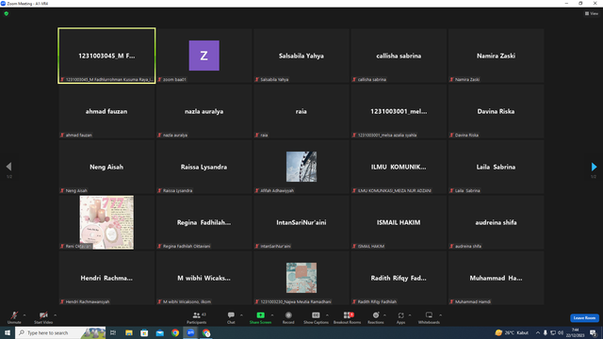This screenshot has width=603, height=339.
Task: Open Whiteboards
Action: (x=429, y=317)
